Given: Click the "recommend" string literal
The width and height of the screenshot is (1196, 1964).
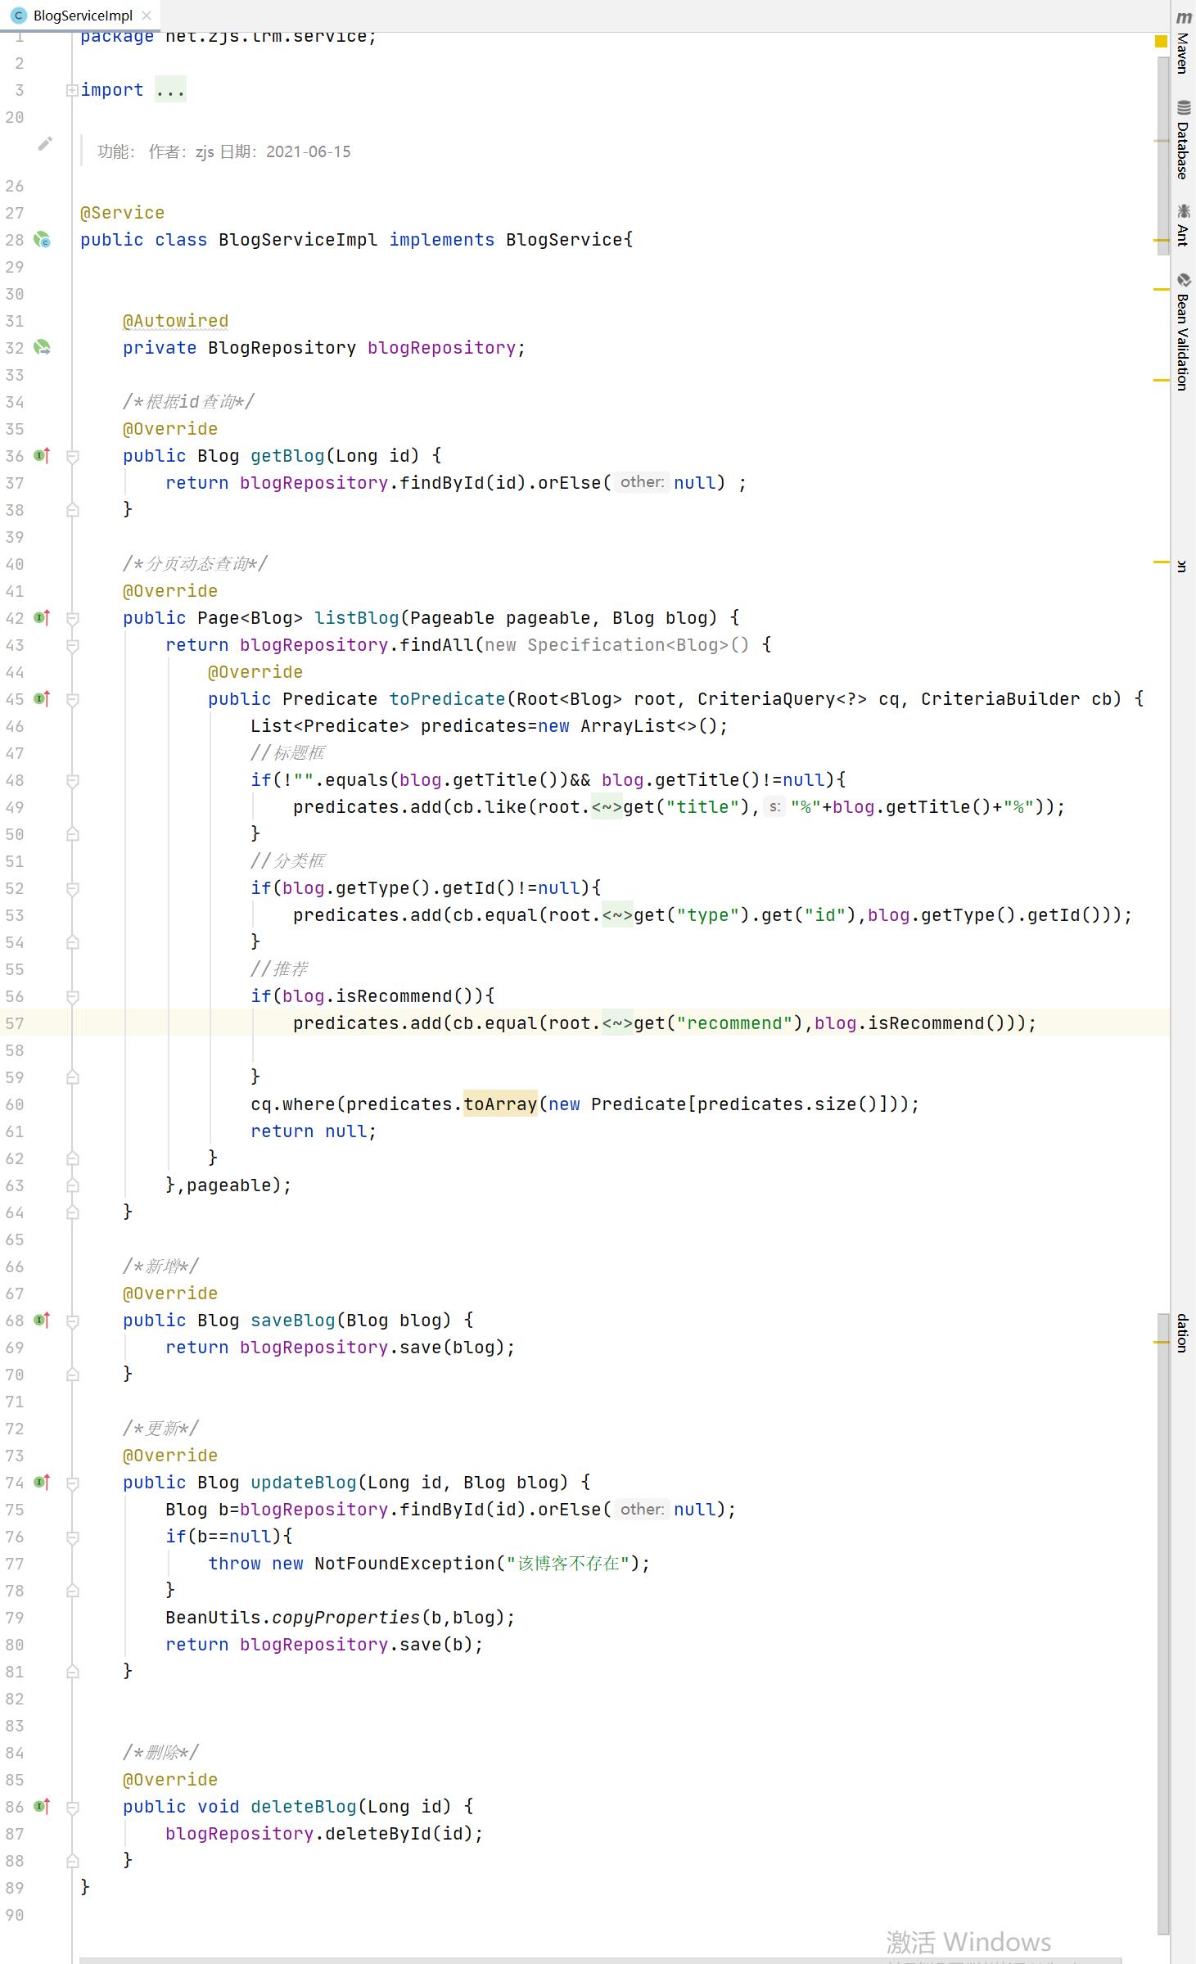Looking at the screenshot, I should (734, 1023).
